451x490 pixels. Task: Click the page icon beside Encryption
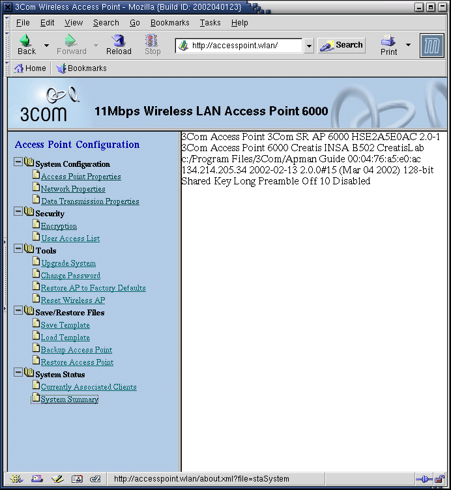coord(36,224)
